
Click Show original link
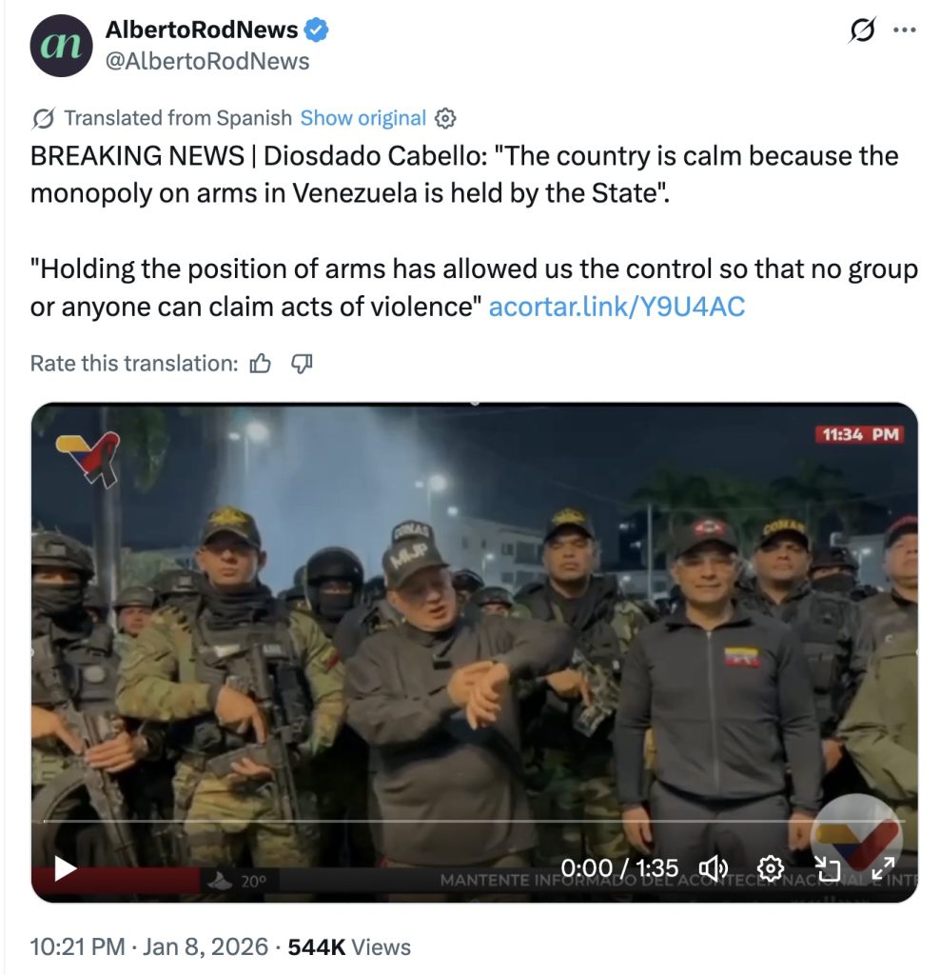coord(362,118)
